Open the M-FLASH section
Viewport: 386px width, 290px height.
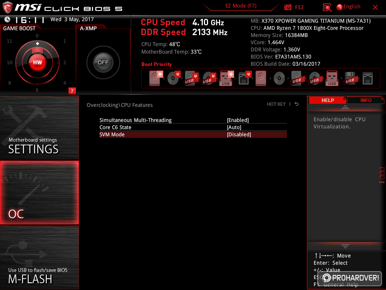click(x=39, y=257)
